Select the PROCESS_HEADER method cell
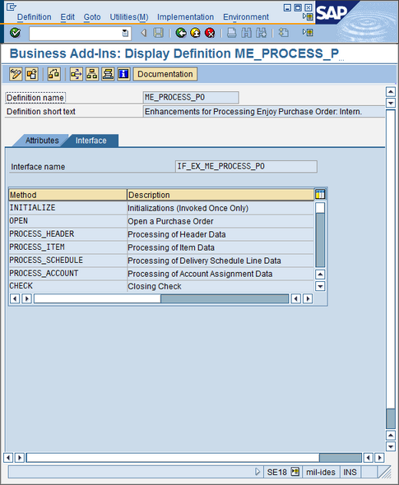Image resolution: width=399 pixels, height=485 pixels. 67,234
